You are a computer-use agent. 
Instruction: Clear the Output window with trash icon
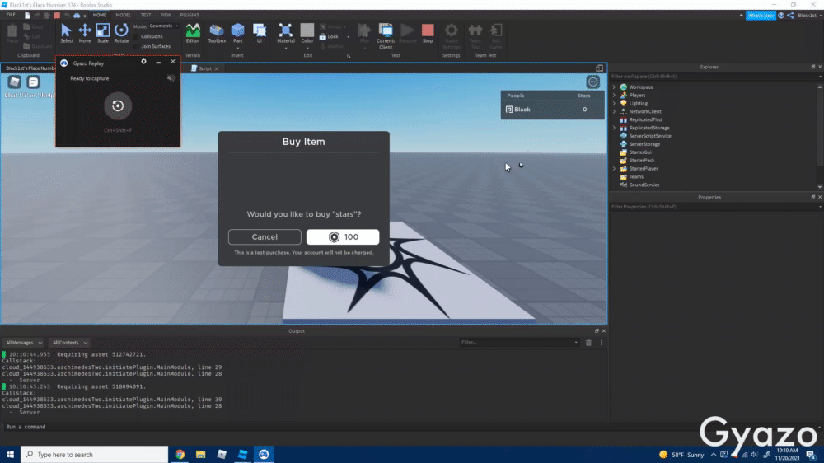[x=588, y=343]
